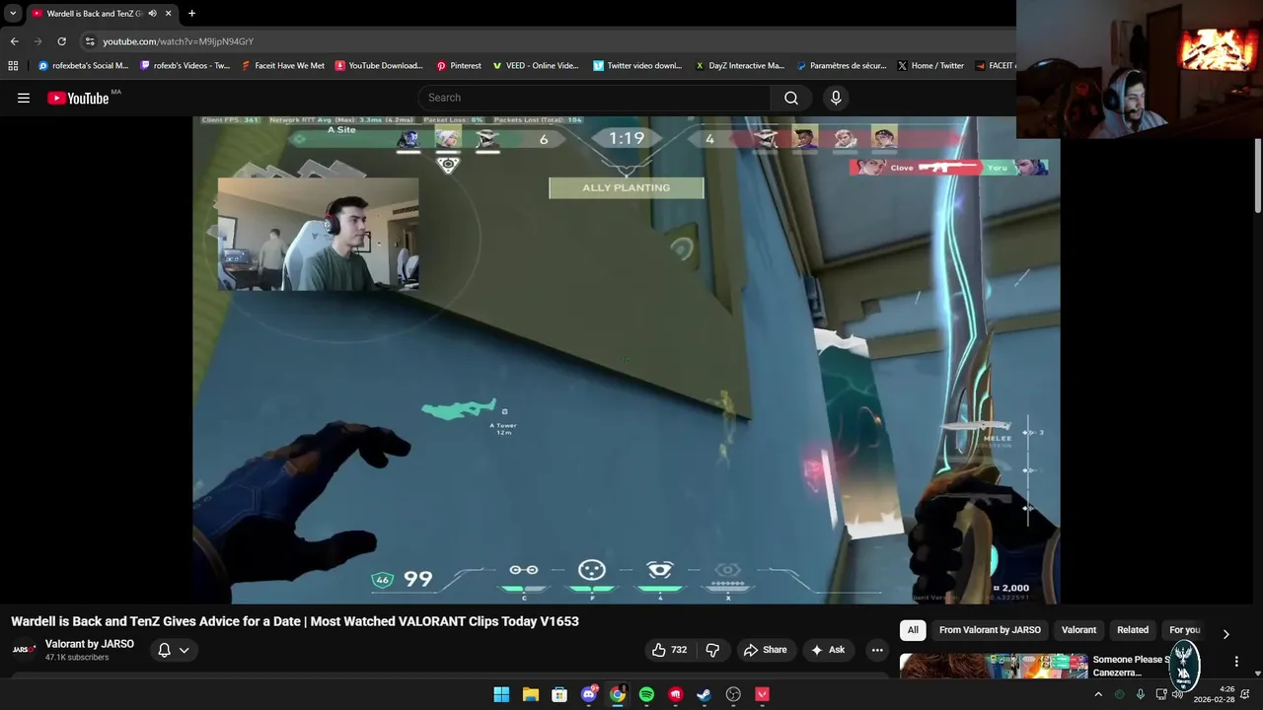Go back in browser history
Screen dimensions: 1263x710
click(14, 41)
